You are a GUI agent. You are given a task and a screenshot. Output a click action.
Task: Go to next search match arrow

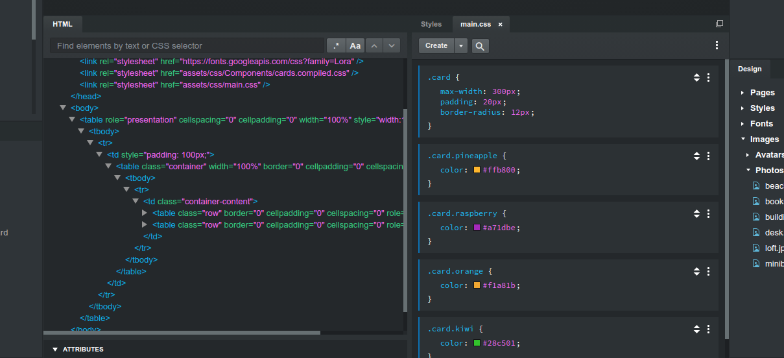click(392, 46)
